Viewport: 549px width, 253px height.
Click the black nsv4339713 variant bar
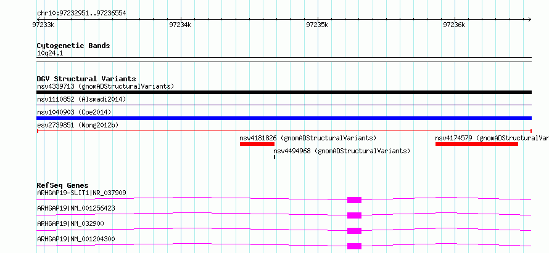coord(284,92)
